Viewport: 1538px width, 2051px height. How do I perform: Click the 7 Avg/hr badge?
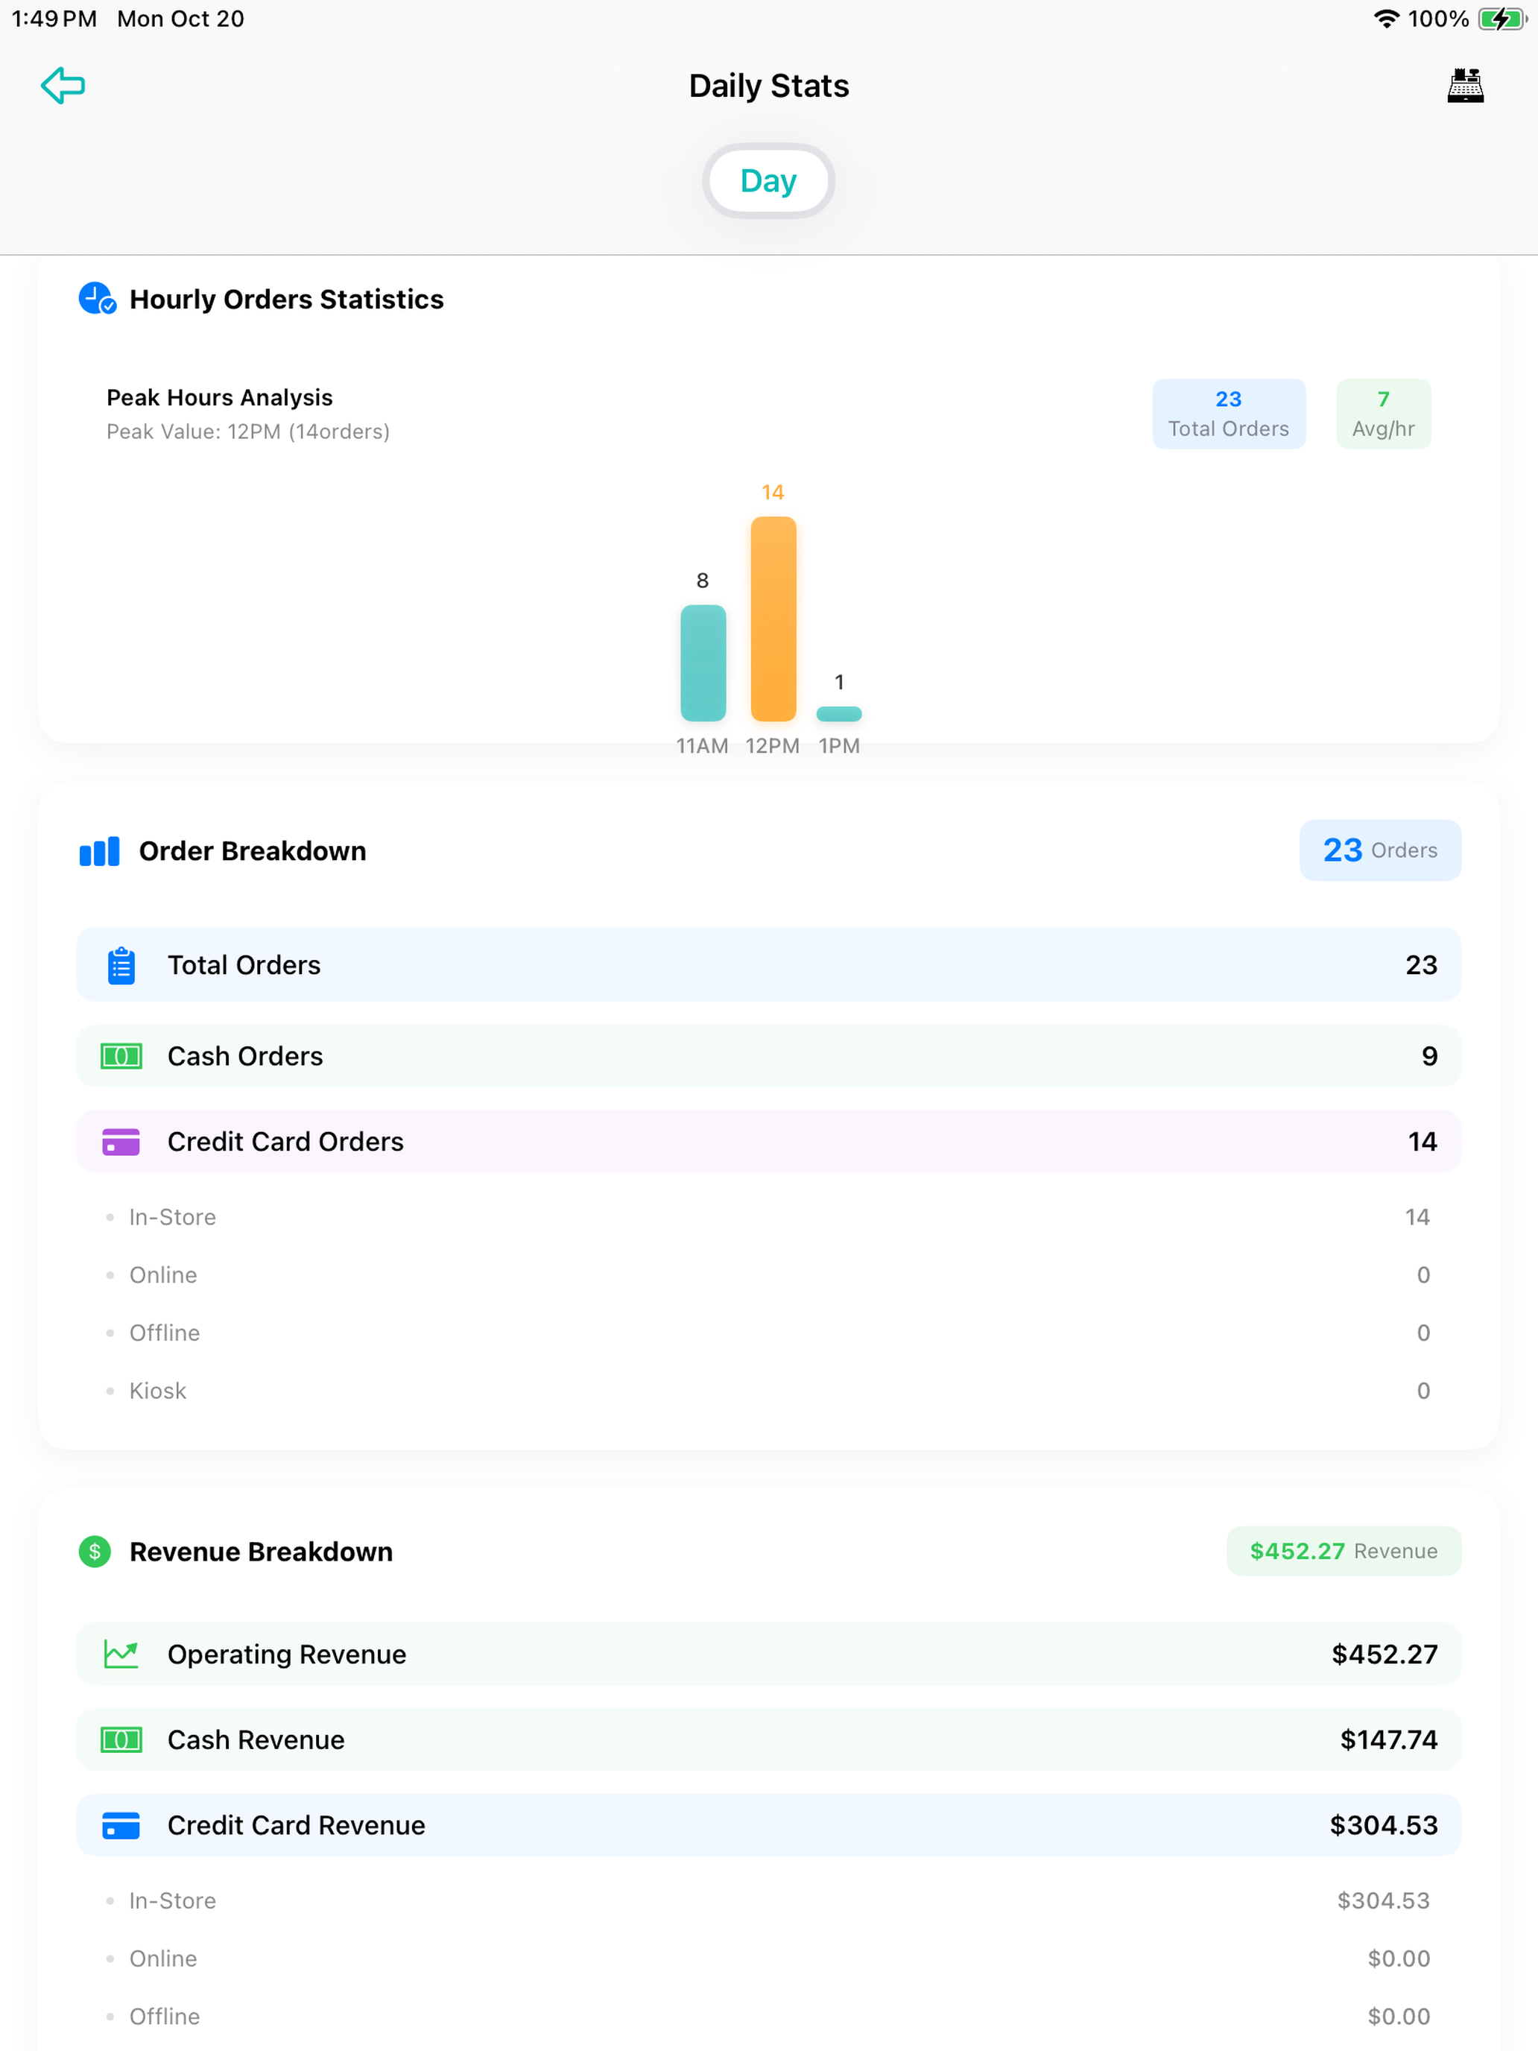[1383, 414]
